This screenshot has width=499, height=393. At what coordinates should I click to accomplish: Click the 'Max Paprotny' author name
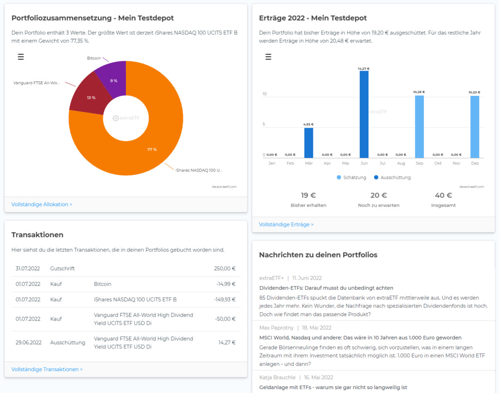(276, 327)
